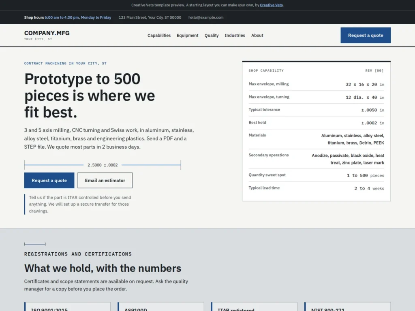Click the Max envelope, milling row label
Viewport: 415px width, 311px height.
point(269,84)
